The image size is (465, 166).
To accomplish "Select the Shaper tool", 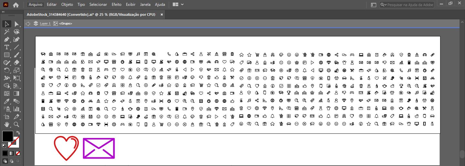I will point(6,63).
